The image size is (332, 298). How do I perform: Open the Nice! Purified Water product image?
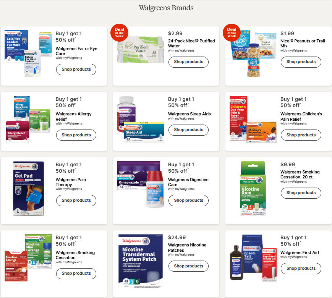[x=141, y=50]
